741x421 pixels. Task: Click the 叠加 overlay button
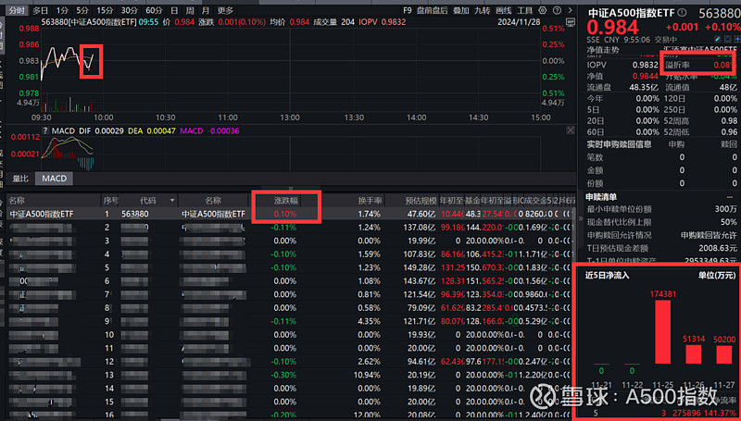click(460, 10)
